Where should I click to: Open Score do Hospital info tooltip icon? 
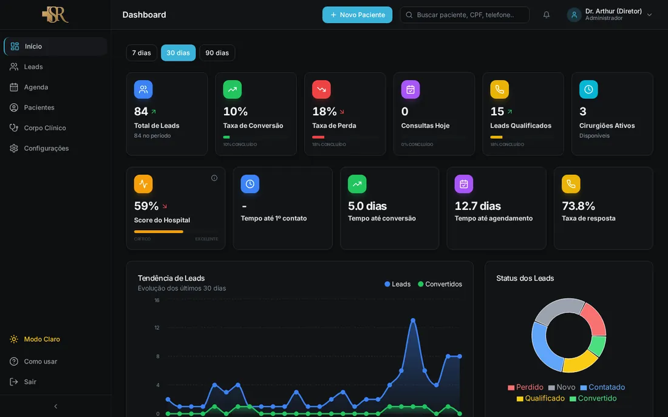coord(214,178)
